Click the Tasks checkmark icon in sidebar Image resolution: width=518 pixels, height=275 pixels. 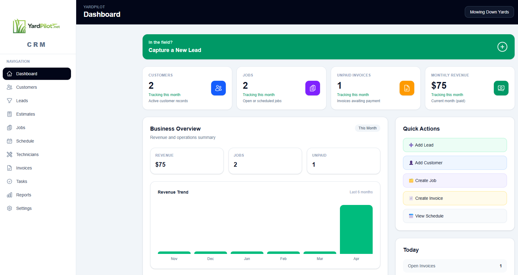(9, 181)
